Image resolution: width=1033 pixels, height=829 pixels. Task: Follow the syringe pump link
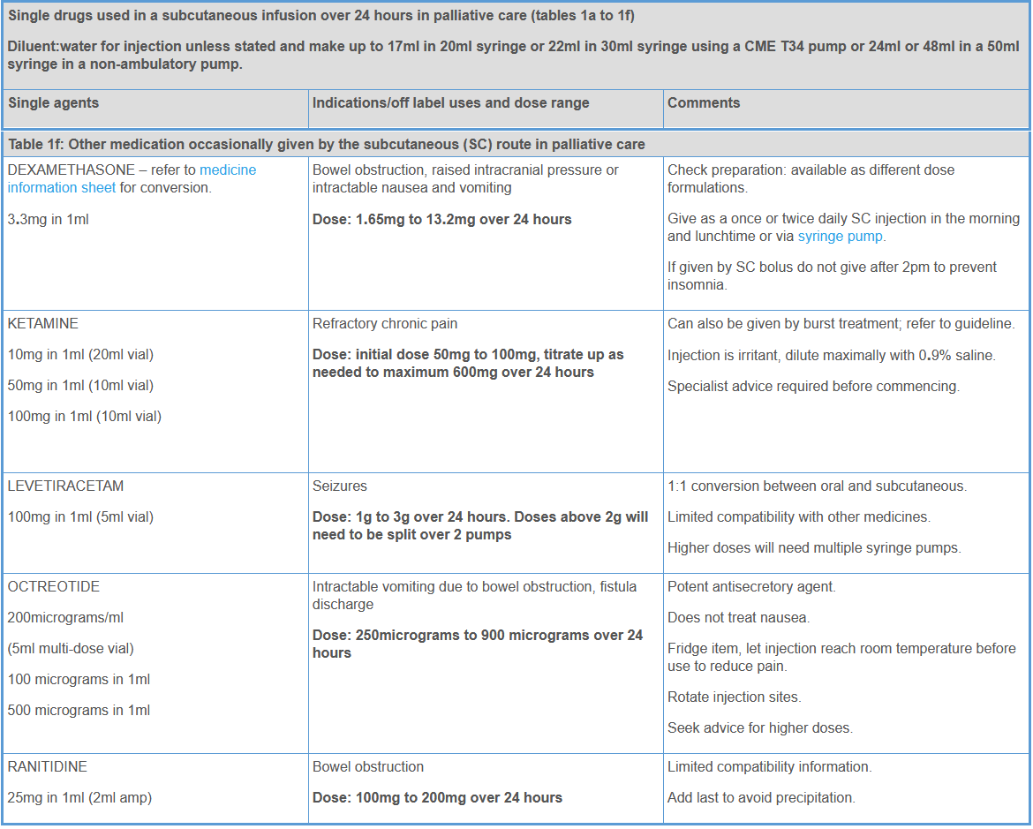(x=840, y=237)
